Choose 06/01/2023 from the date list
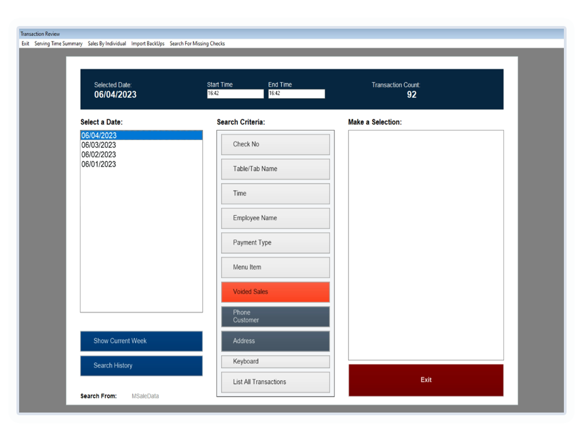 pos(99,164)
